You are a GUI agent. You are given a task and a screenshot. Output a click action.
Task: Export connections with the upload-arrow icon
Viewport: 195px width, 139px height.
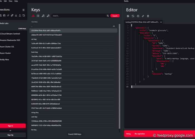pos(20,15)
